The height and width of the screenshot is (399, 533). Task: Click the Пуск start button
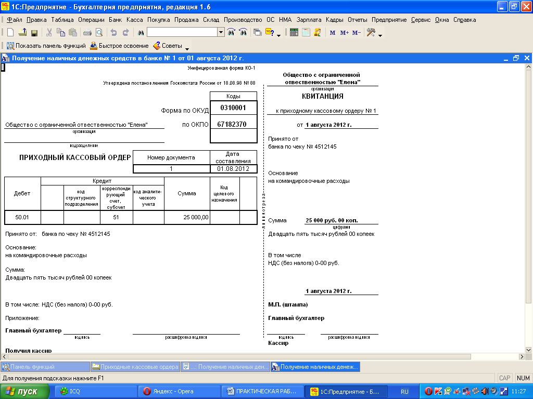(25, 391)
